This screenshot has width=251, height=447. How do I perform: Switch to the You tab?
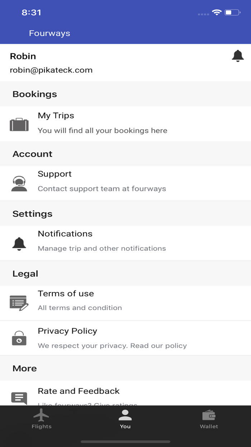click(x=125, y=420)
